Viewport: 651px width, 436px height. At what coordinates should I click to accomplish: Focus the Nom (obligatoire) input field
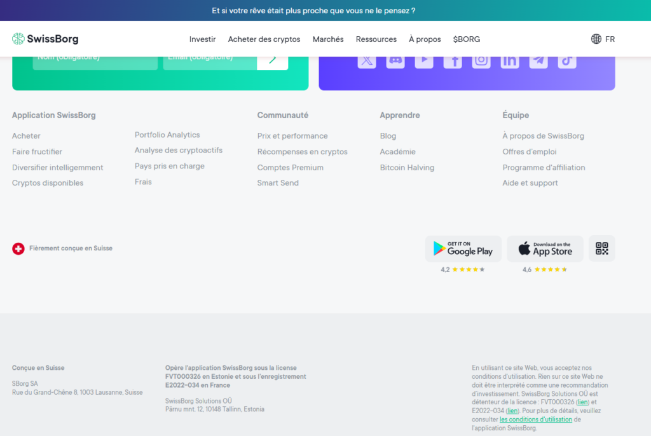tap(95, 62)
